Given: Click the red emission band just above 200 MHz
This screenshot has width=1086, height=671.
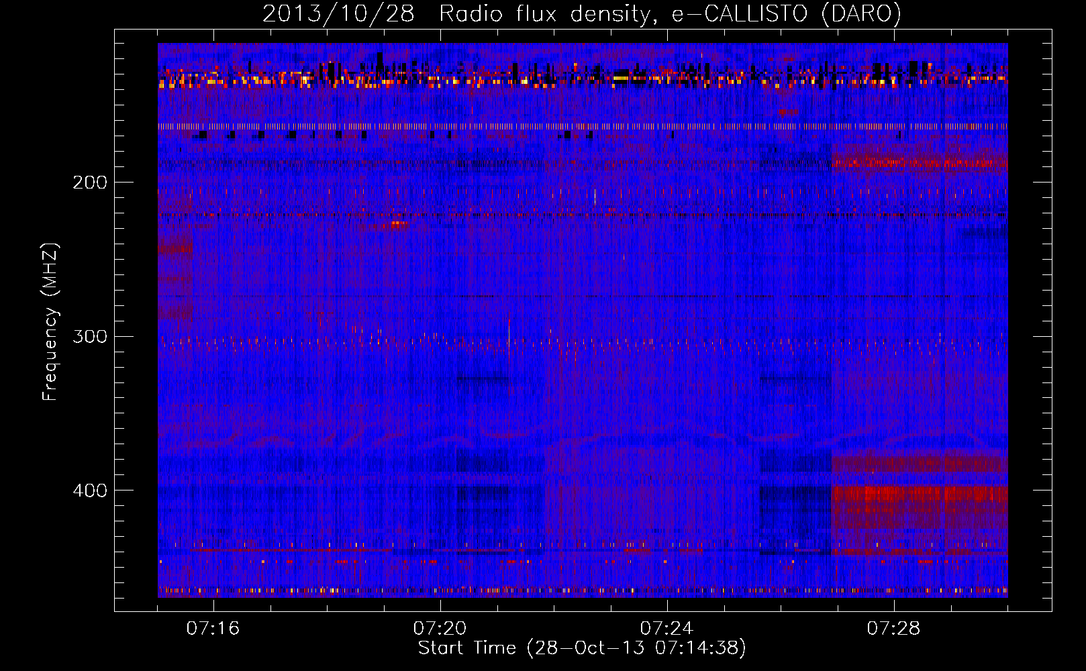Looking at the screenshot, I should [920, 162].
